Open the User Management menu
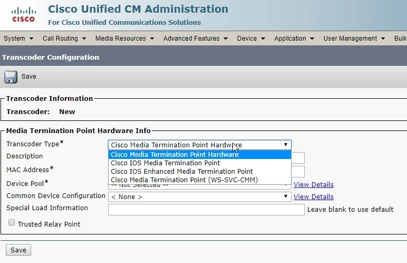Viewport: 407px width, 263px height. [354, 39]
